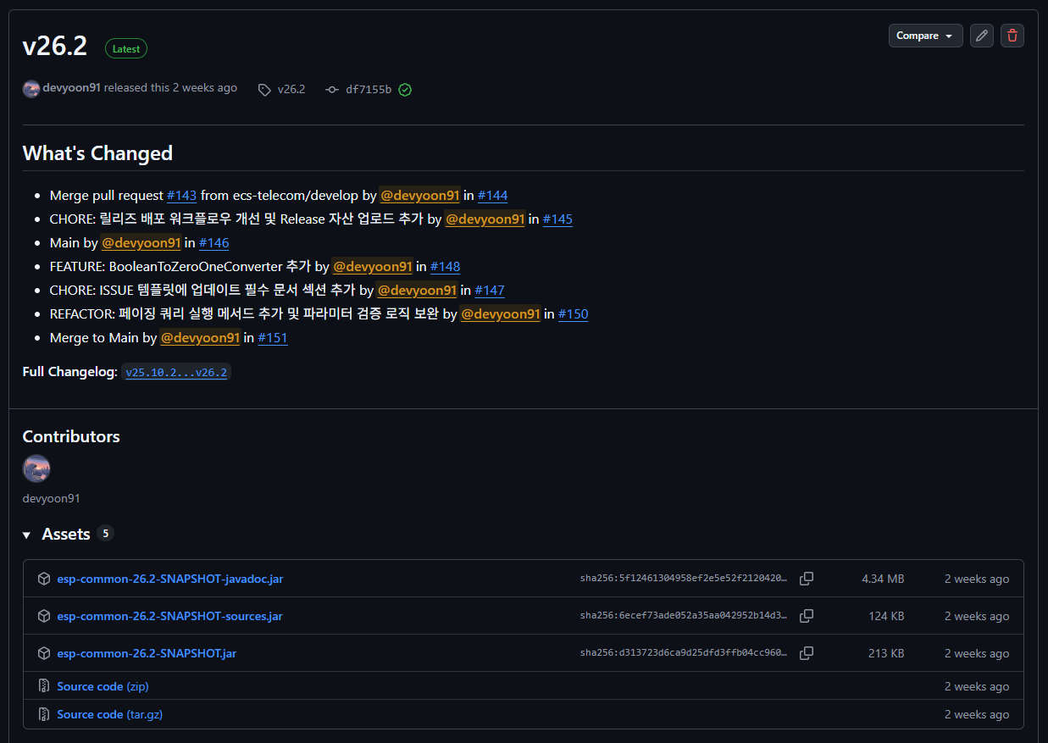Open pull request #151 link
1048x743 pixels.
(x=273, y=338)
